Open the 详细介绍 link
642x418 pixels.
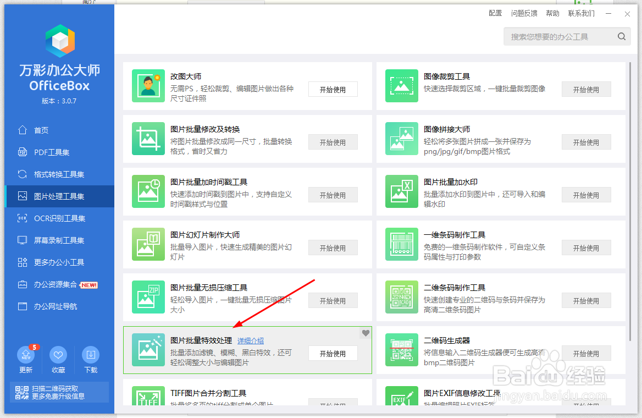coord(251,341)
